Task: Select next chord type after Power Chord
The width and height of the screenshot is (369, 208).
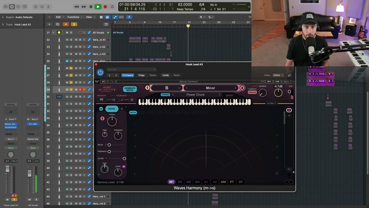Action: [x=219, y=95]
